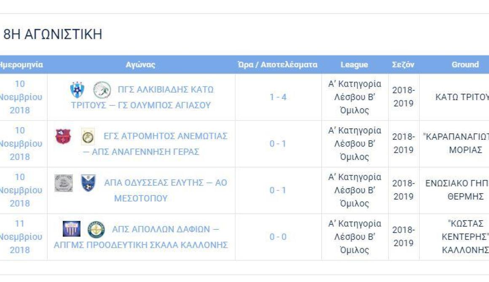Click the Σεζόν column header
489x282 pixels.
click(403, 65)
